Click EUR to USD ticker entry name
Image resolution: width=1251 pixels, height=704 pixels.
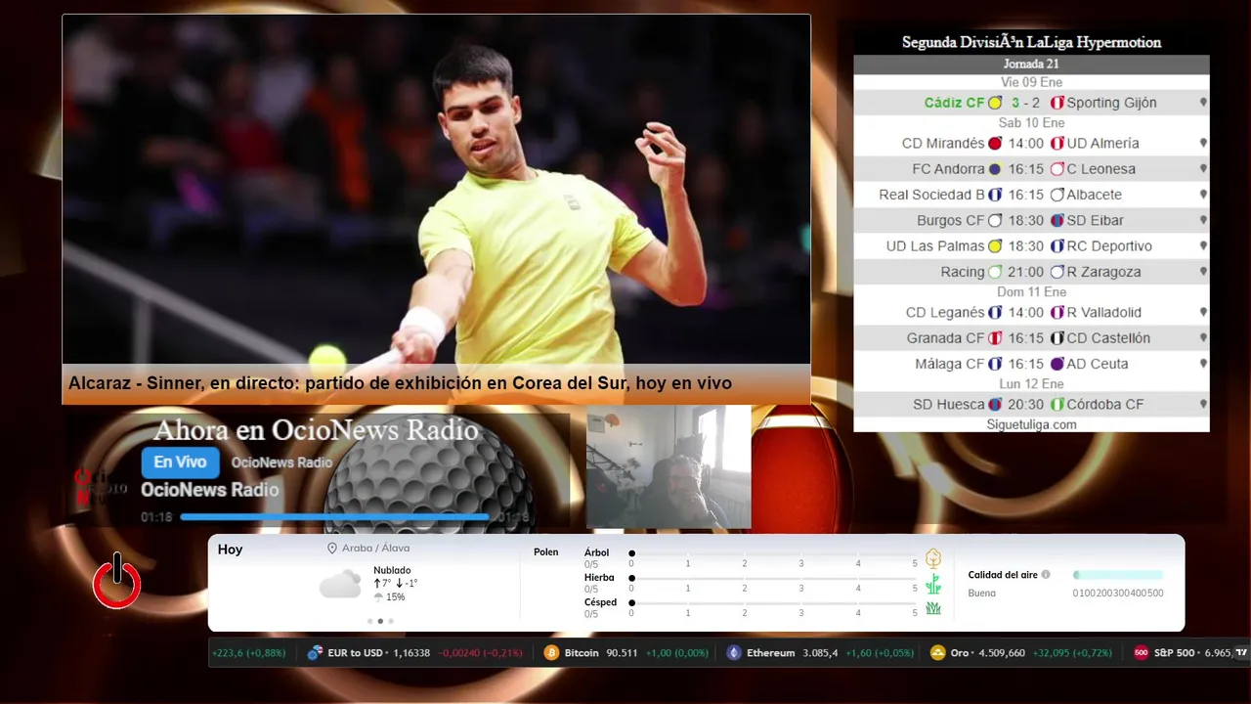coord(355,652)
